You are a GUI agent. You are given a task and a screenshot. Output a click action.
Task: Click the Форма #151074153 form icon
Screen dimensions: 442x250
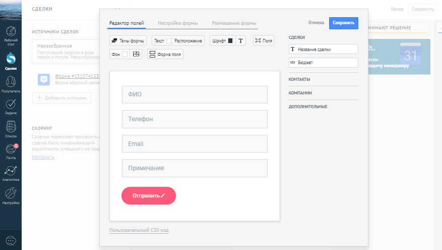44,79
